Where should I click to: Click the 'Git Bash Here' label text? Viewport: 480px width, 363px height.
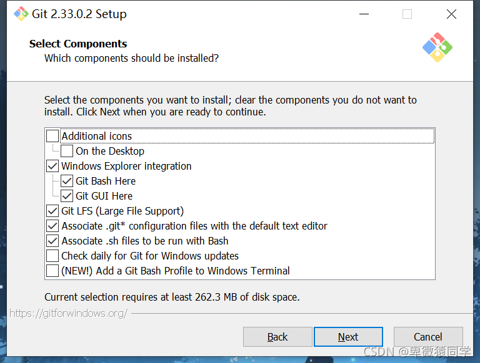coord(106,181)
